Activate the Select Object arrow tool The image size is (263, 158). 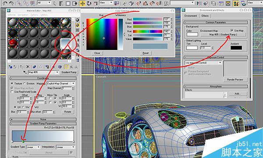[x=55, y=3]
